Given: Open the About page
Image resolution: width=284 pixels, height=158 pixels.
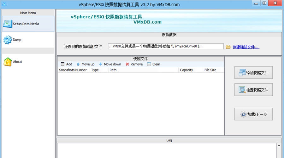Looking at the screenshot, I should tap(28, 62).
